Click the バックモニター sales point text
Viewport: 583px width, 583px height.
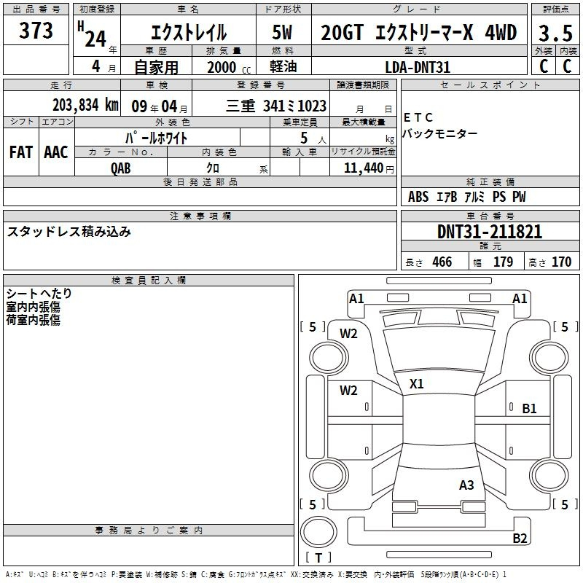[x=440, y=133]
